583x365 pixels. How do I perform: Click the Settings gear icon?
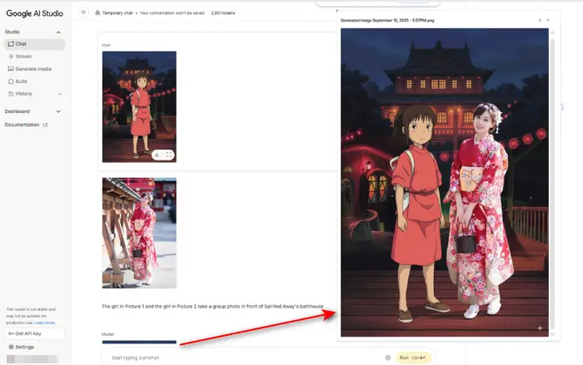point(11,347)
